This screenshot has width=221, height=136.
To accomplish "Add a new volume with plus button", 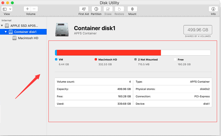I will pos(27,9).
